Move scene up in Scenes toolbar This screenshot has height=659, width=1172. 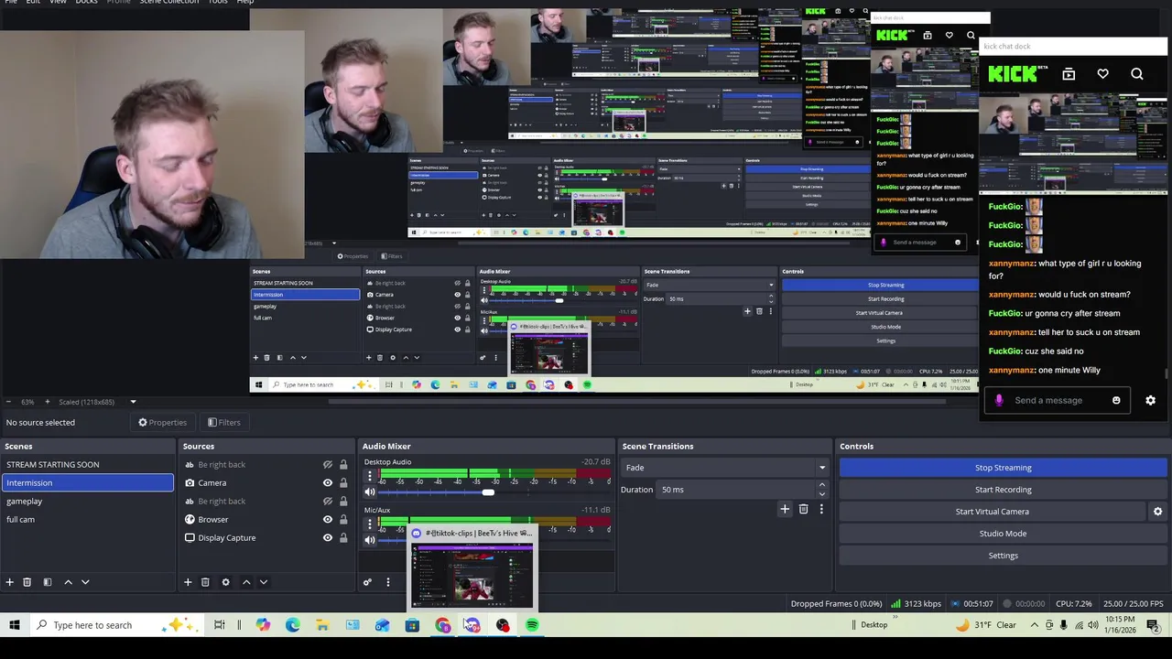click(x=68, y=582)
